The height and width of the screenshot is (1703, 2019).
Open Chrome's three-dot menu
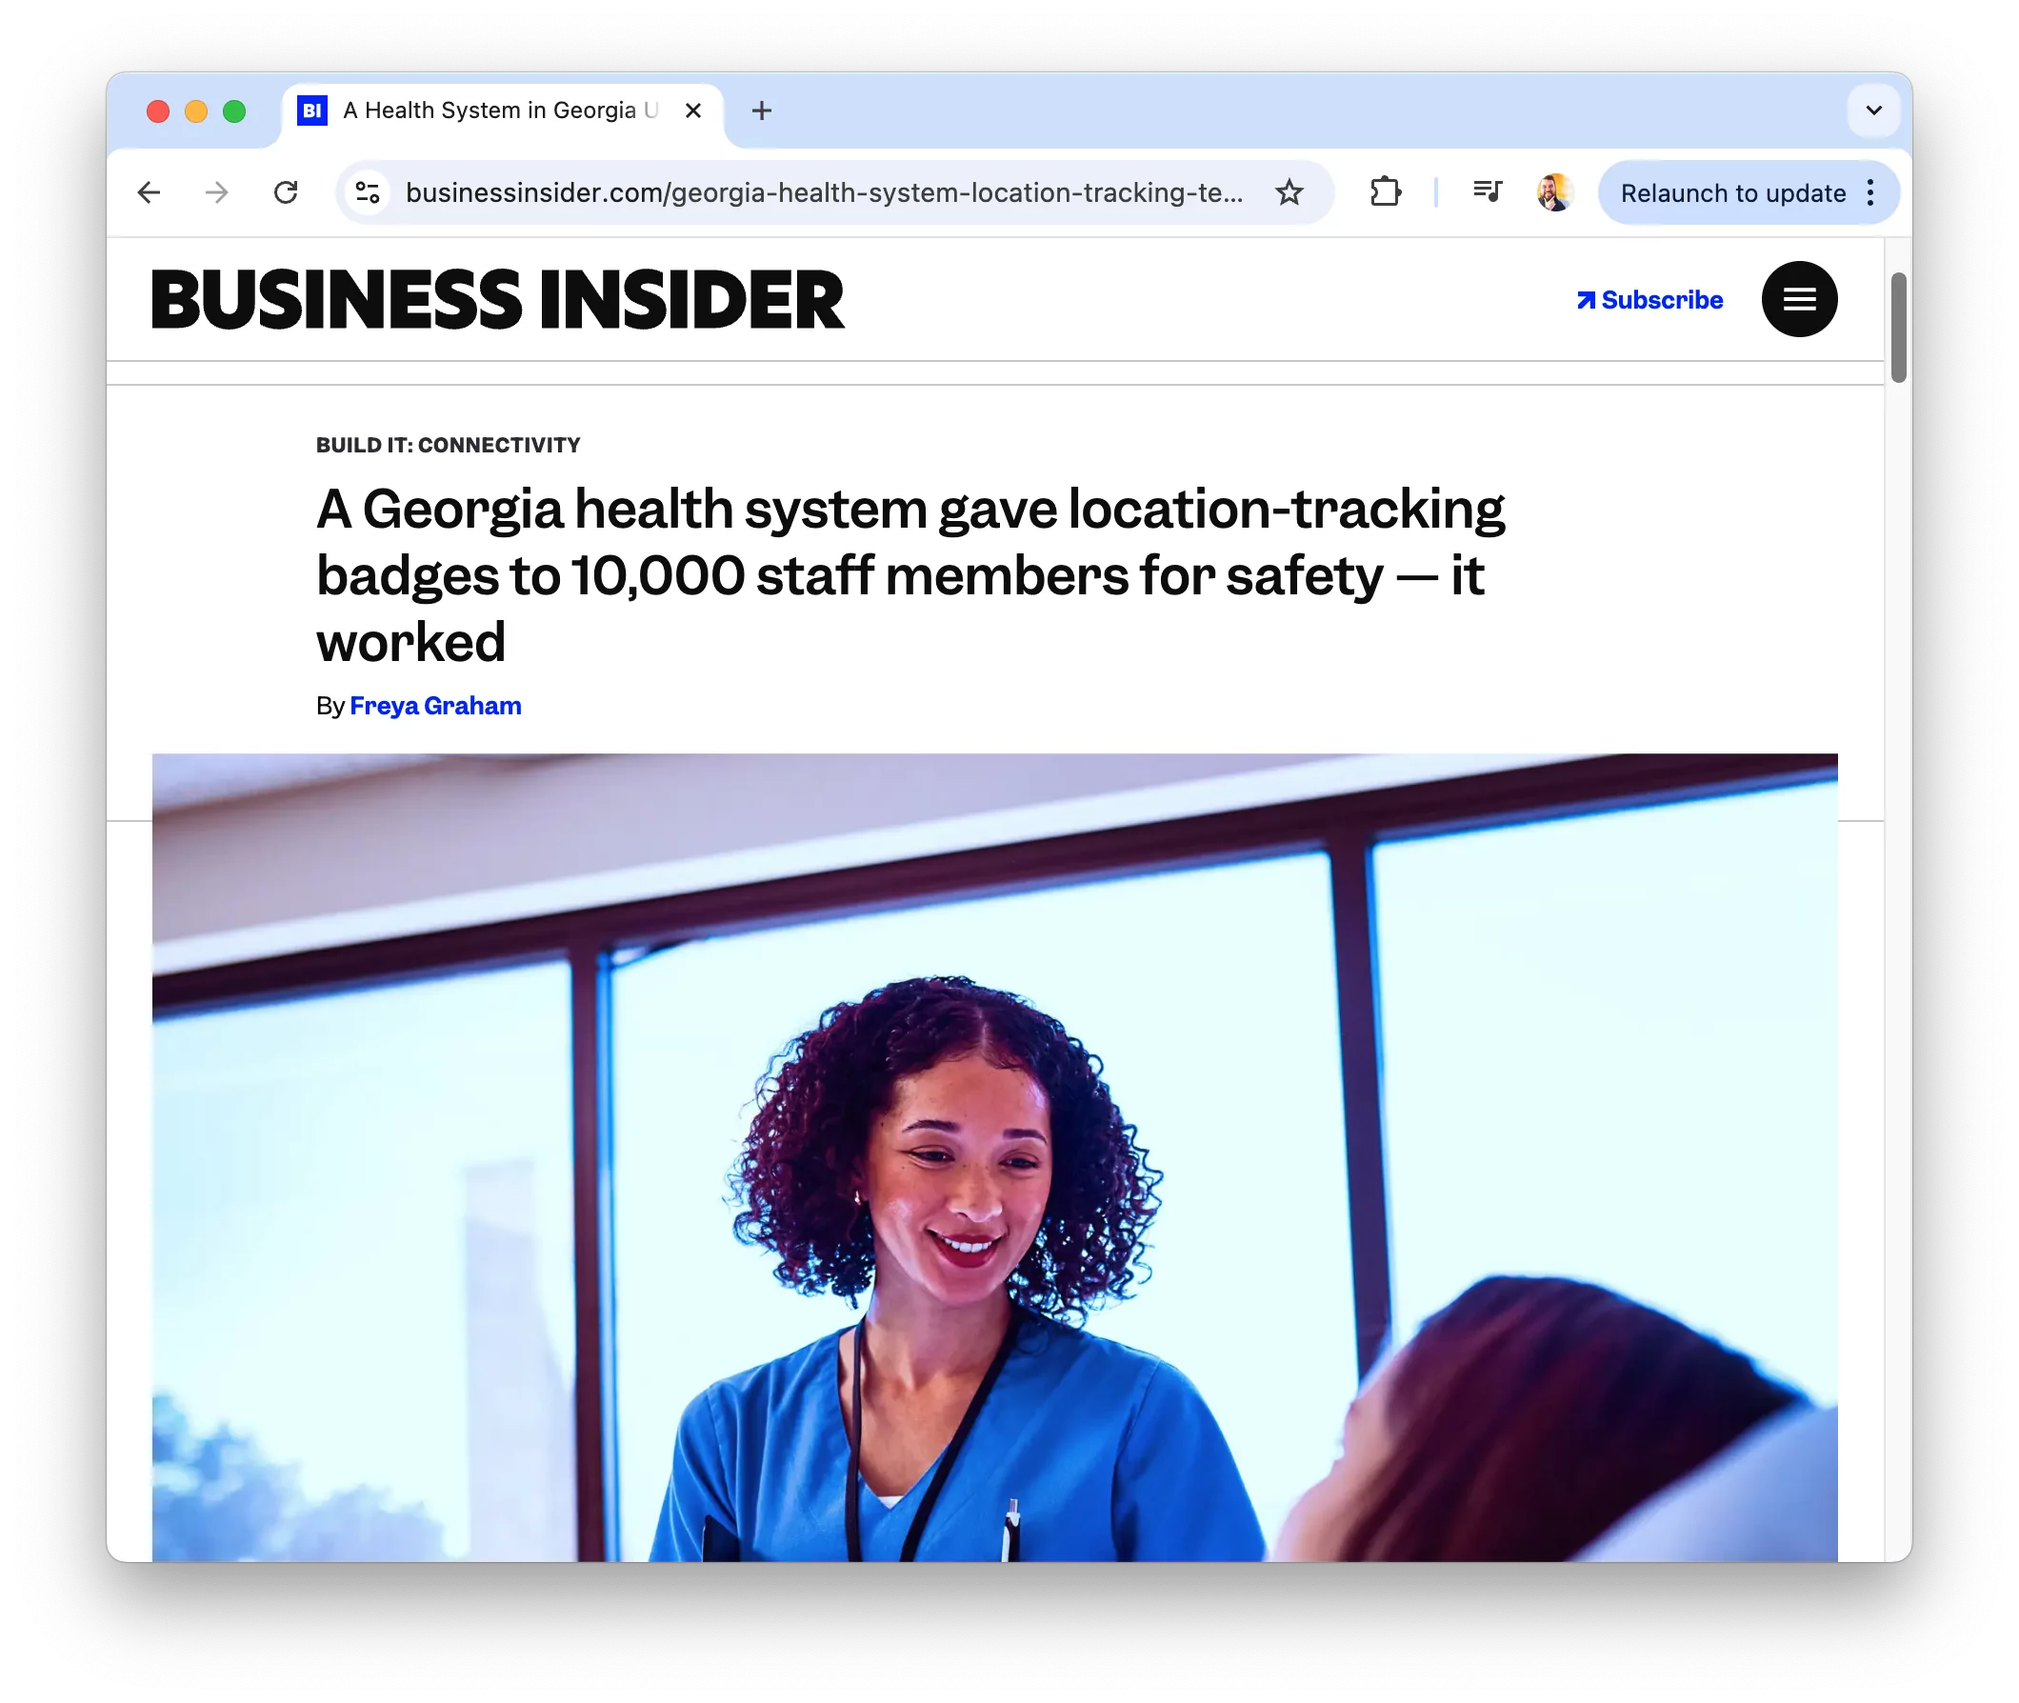[1870, 192]
